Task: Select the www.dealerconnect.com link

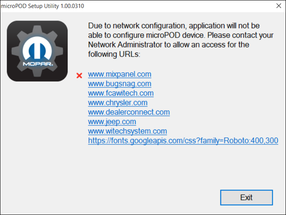Action: [x=129, y=112]
